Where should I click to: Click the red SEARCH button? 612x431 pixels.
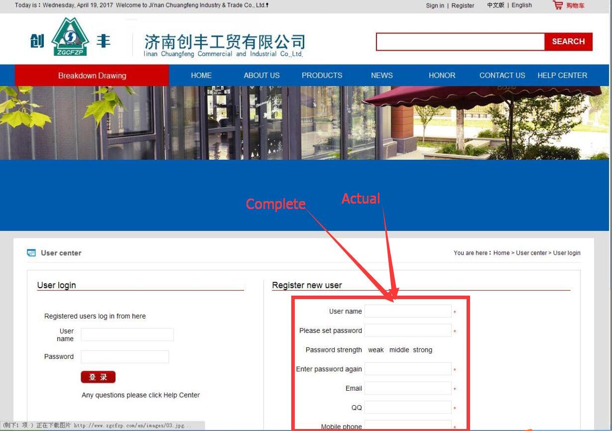(x=568, y=42)
